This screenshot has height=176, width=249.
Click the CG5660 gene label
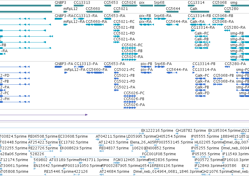click(93, 8)
